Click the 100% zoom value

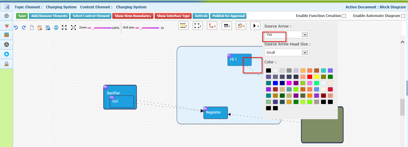coord(115,28)
